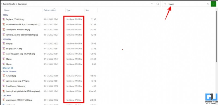This screenshot has width=218, height=105.
Task: Select file name test.png
Action: tap(9, 44)
